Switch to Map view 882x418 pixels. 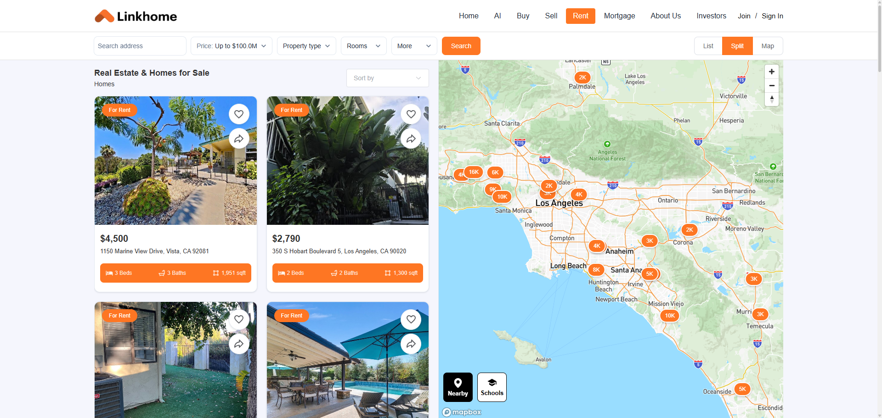point(768,46)
